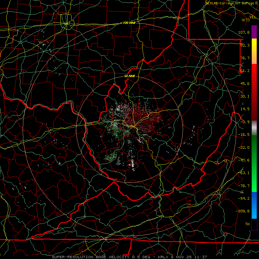Click the blue segment of the color bar

254,205
